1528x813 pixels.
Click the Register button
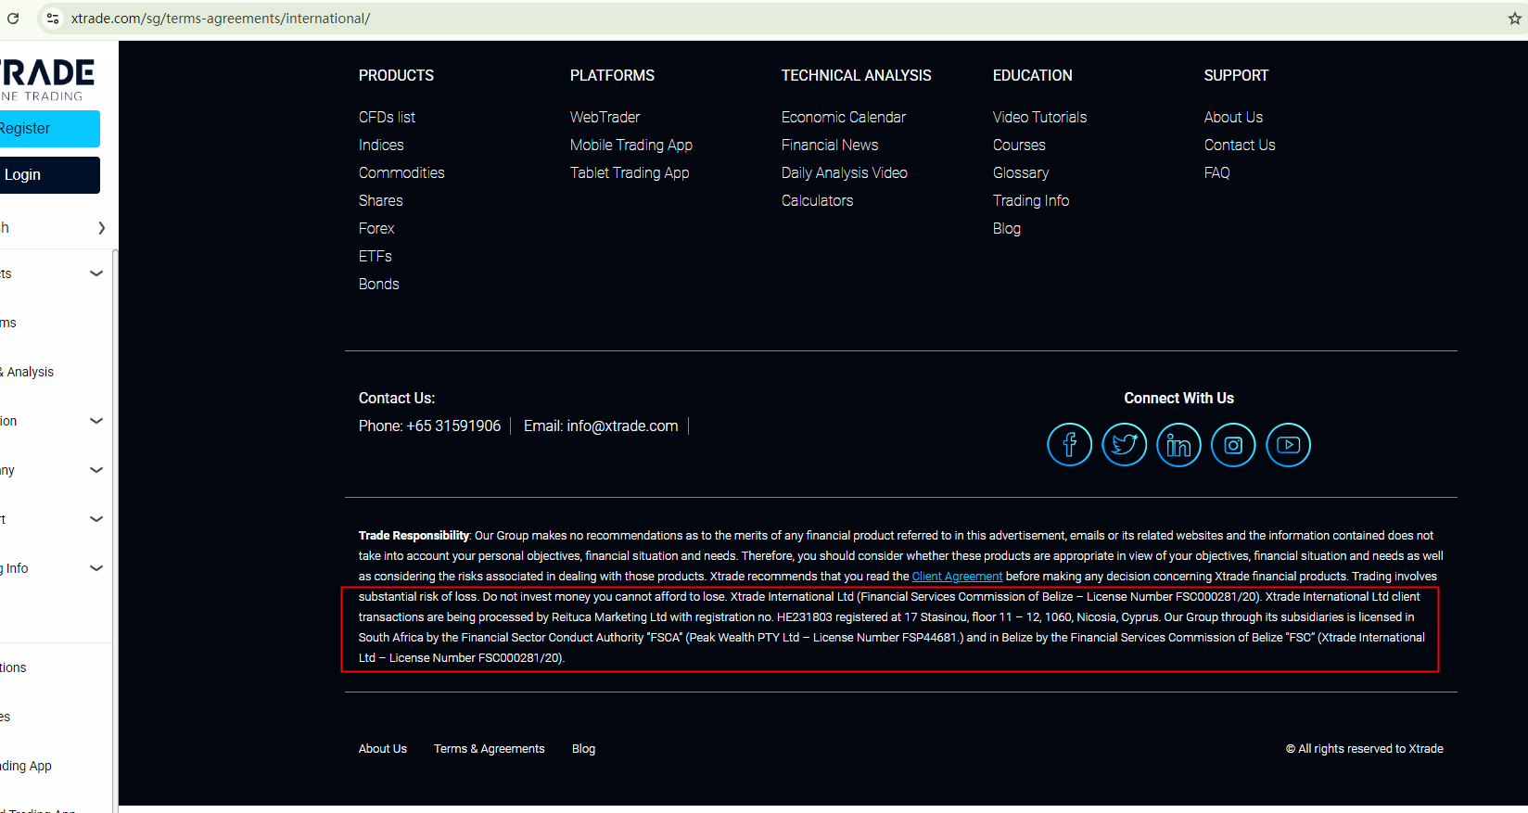click(50, 129)
